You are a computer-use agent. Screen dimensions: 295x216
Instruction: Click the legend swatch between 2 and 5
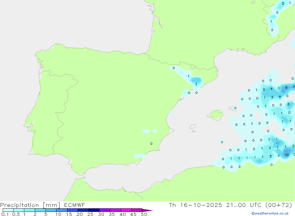40,210
